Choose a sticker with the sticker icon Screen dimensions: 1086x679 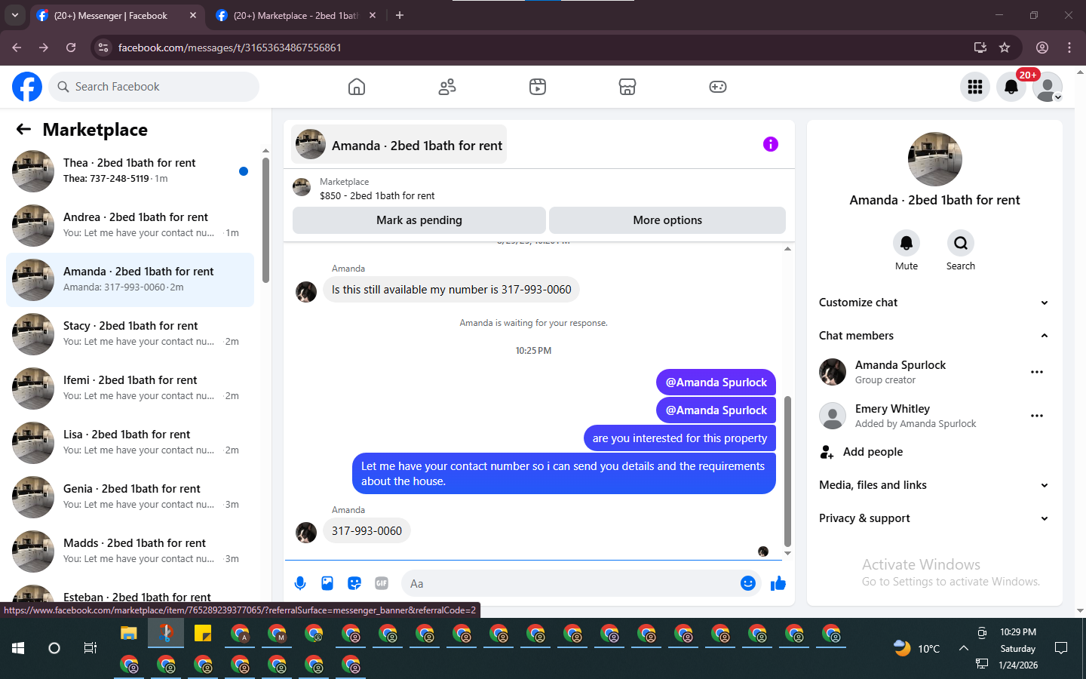pyautogui.click(x=354, y=583)
